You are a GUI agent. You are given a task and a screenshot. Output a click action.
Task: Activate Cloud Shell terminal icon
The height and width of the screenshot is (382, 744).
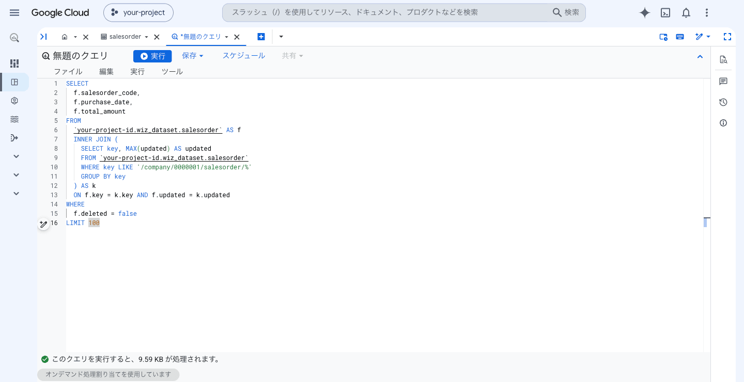pos(666,13)
